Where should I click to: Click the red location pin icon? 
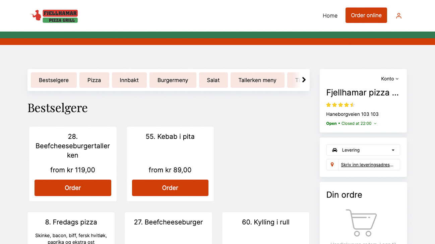click(x=332, y=164)
